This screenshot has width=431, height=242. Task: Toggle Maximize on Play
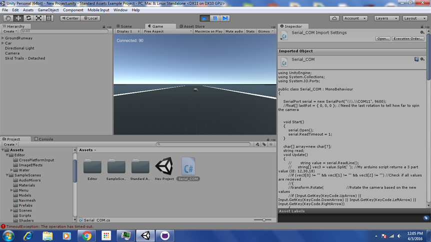[208, 31]
